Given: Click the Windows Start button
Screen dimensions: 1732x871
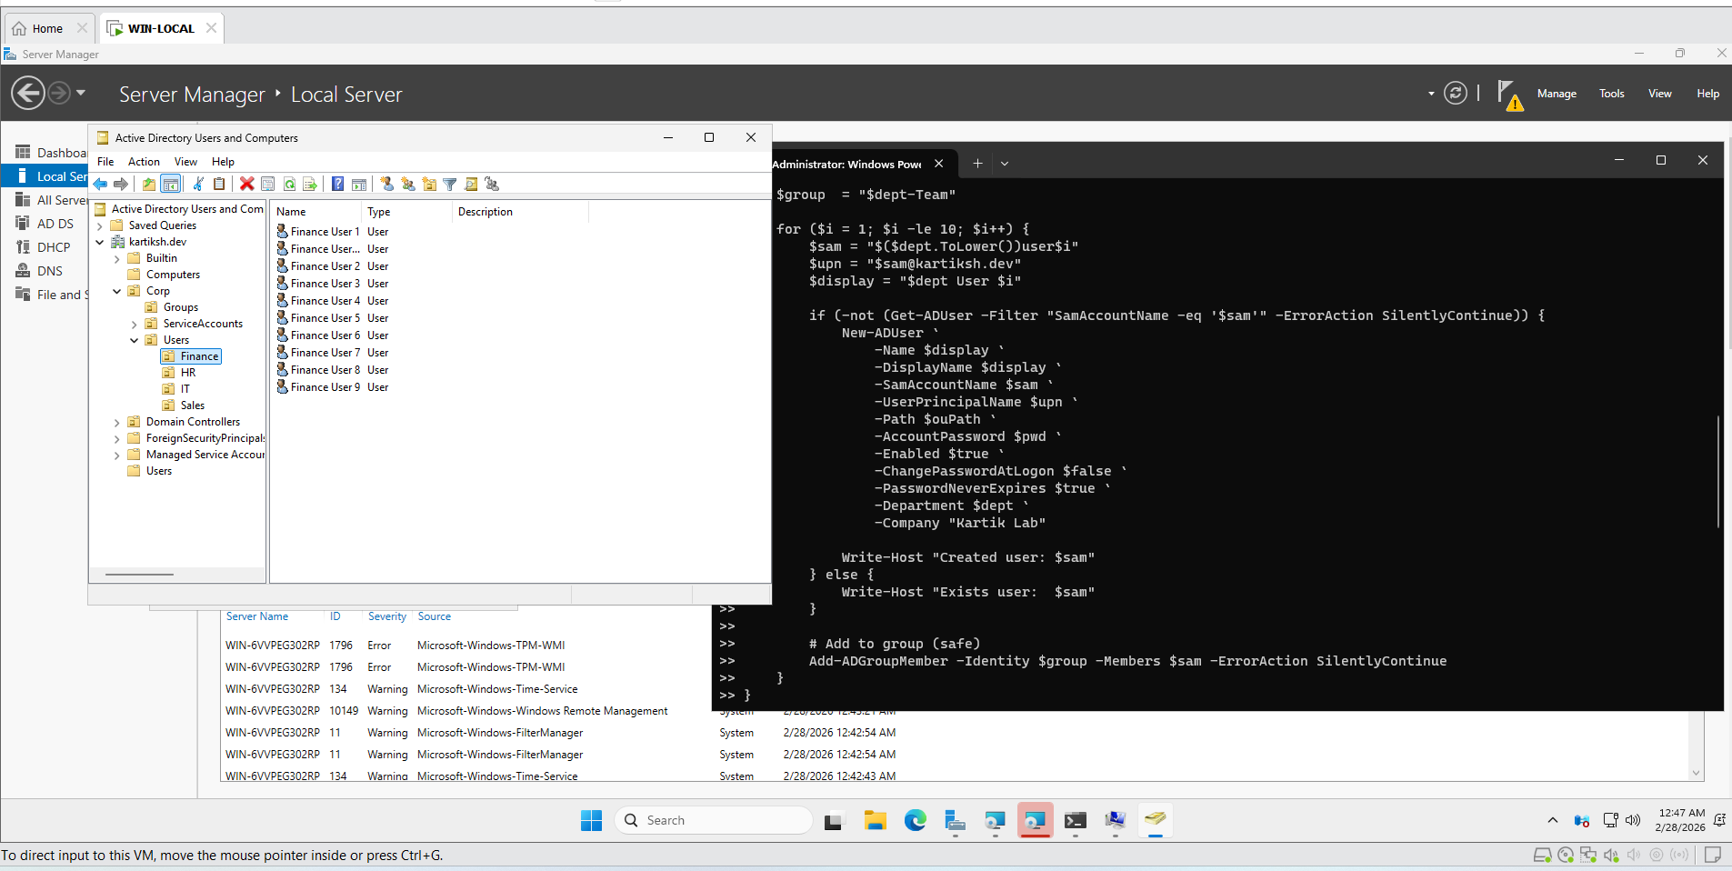Looking at the screenshot, I should pos(591,820).
